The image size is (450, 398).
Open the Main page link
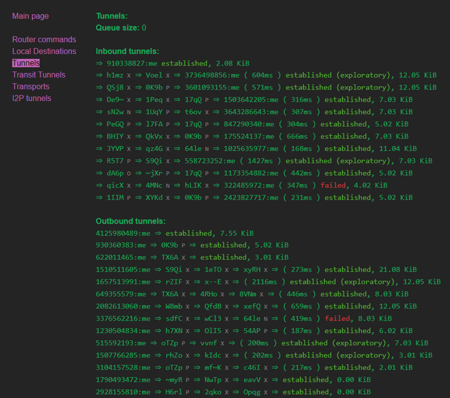click(x=31, y=16)
